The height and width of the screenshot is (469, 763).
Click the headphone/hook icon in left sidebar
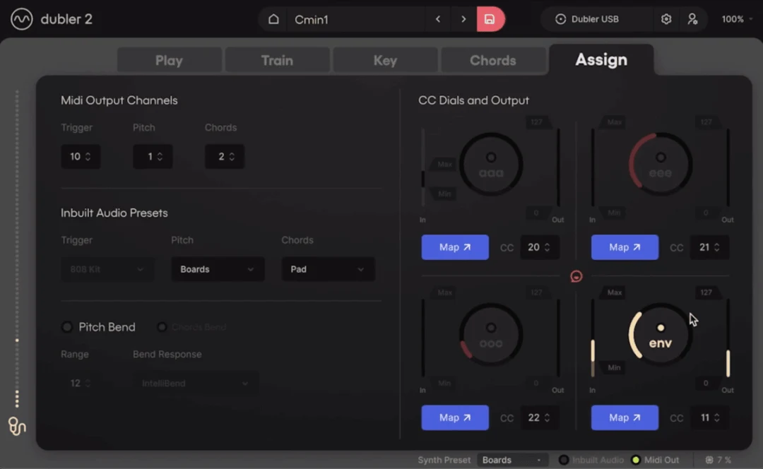coord(16,426)
